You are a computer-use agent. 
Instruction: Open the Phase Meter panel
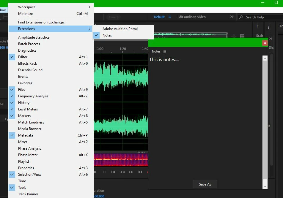pyautogui.click(x=51, y=155)
